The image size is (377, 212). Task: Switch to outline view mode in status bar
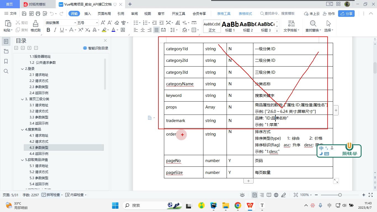pyautogui.click(x=262, y=195)
